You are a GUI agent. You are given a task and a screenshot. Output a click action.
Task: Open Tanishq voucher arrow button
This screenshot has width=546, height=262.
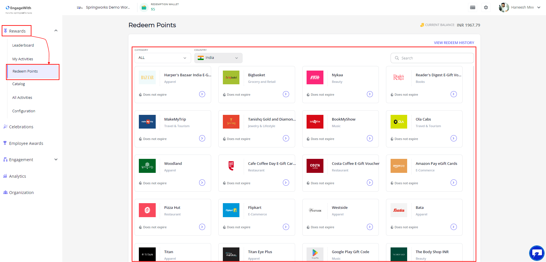click(x=286, y=138)
